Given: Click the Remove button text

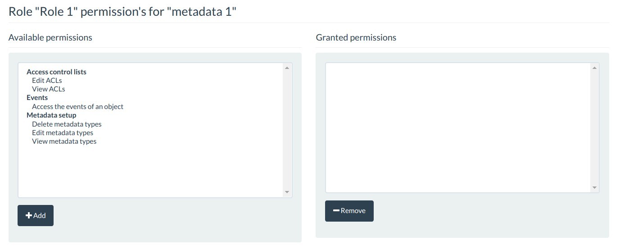Looking at the screenshot, I should pyautogui.click(x=353, y=211).
